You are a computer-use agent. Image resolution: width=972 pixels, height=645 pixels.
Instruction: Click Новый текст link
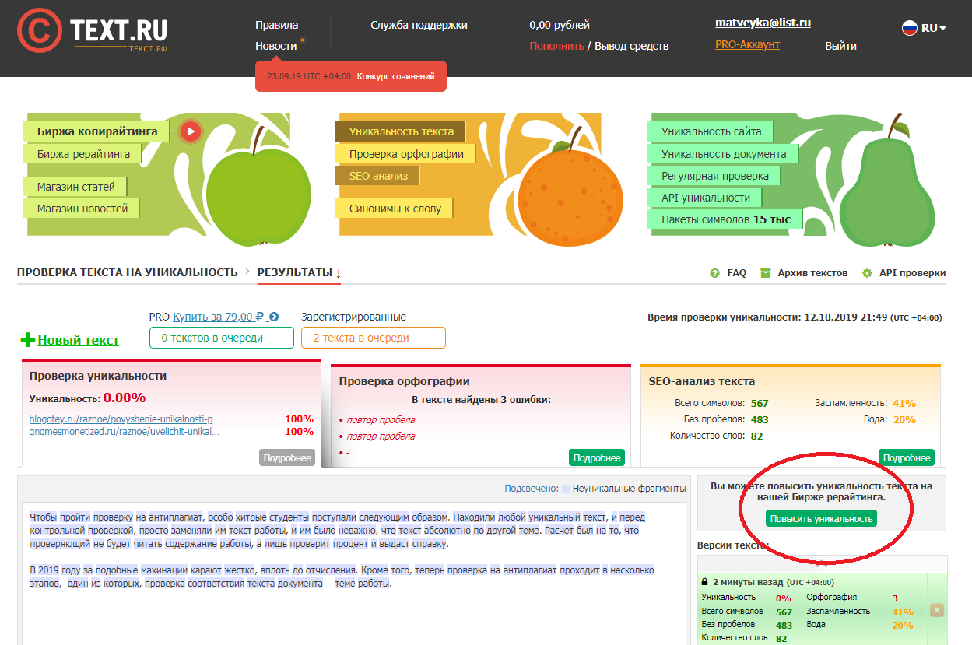point(79,340)
